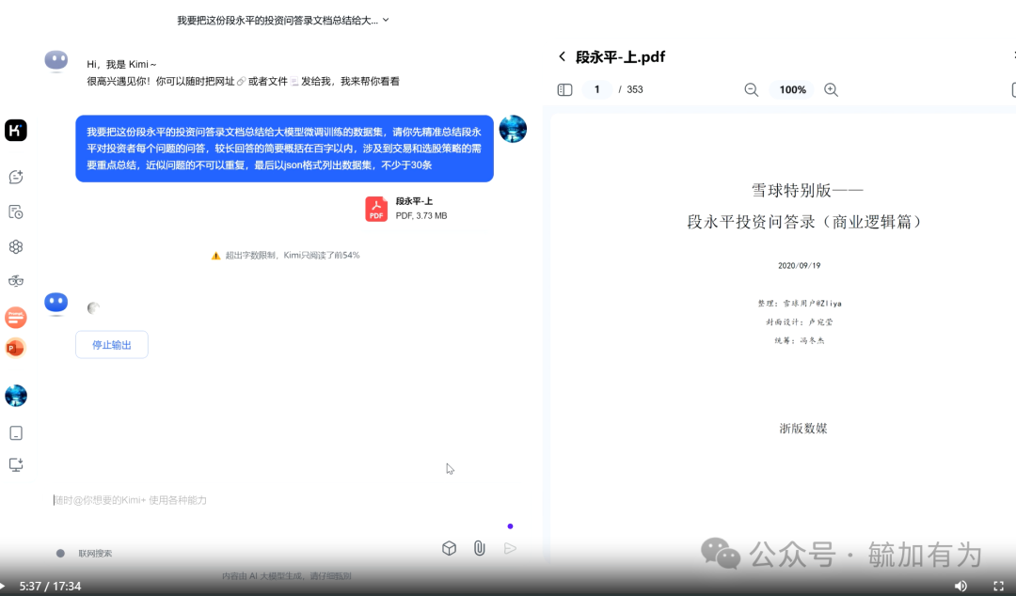Open the Kimi+ apps icon
The image size is (1016, 596).
[16, 247]
